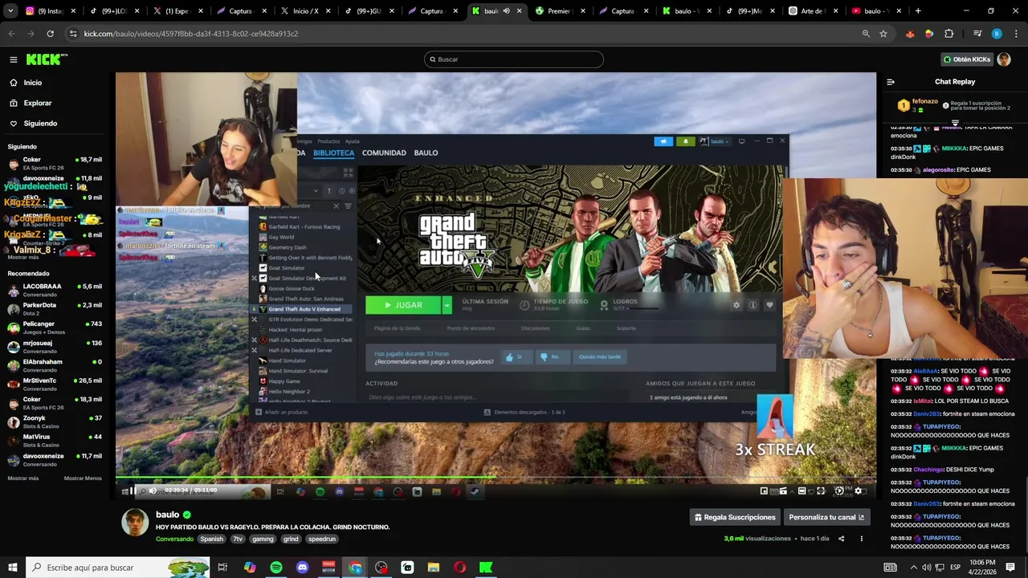Reload the page
This screenshot has width=1028, height=578.
[x=50, y=34]
